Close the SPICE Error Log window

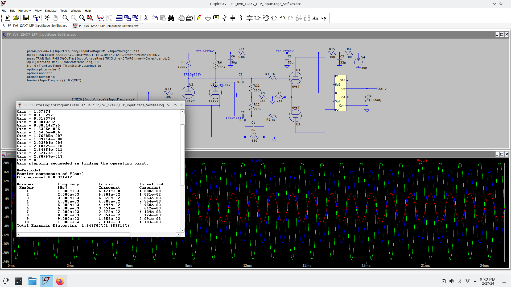182,105
